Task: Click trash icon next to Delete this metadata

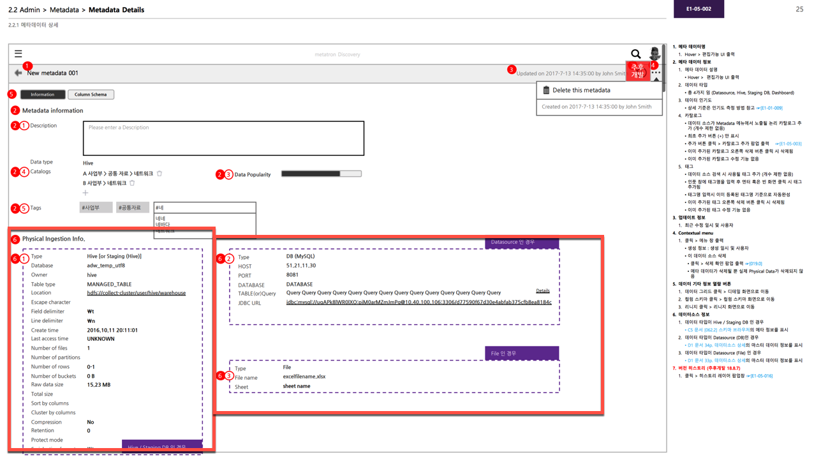Action: [546, 91]
